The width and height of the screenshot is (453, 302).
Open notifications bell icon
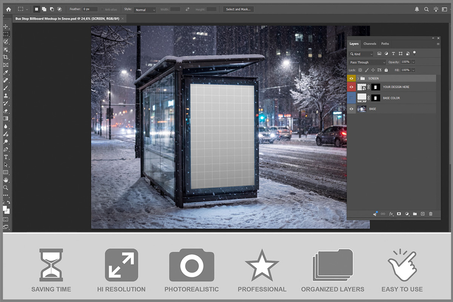[x=417, y=9]
